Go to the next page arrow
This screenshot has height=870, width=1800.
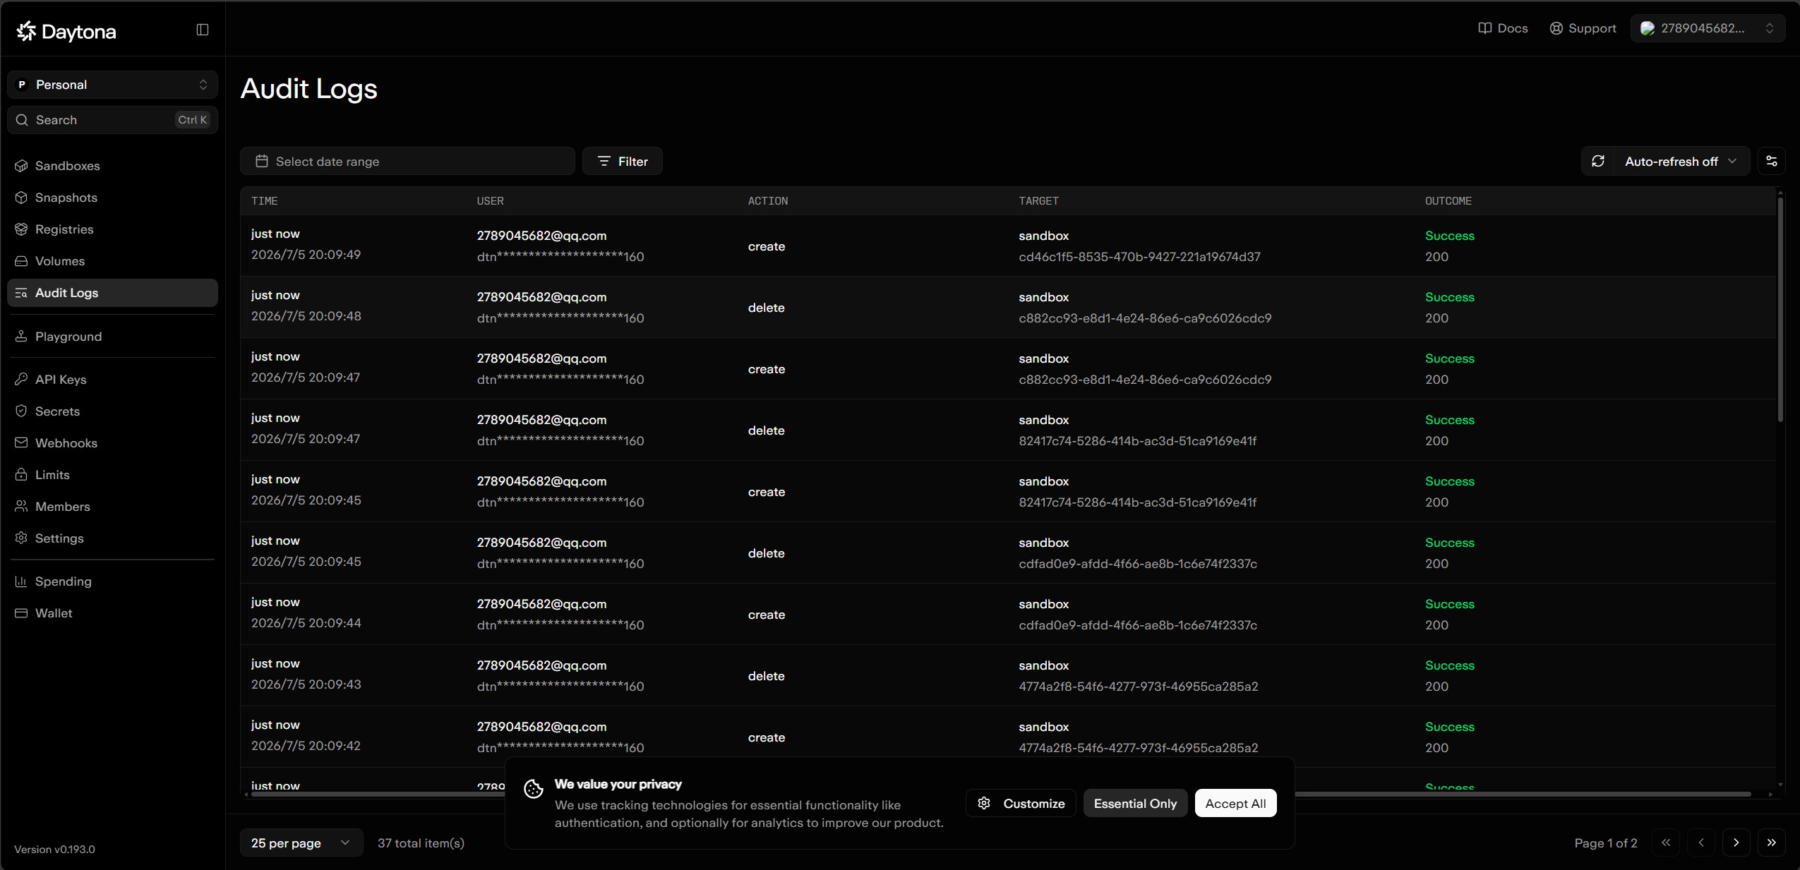[1736, 842]
